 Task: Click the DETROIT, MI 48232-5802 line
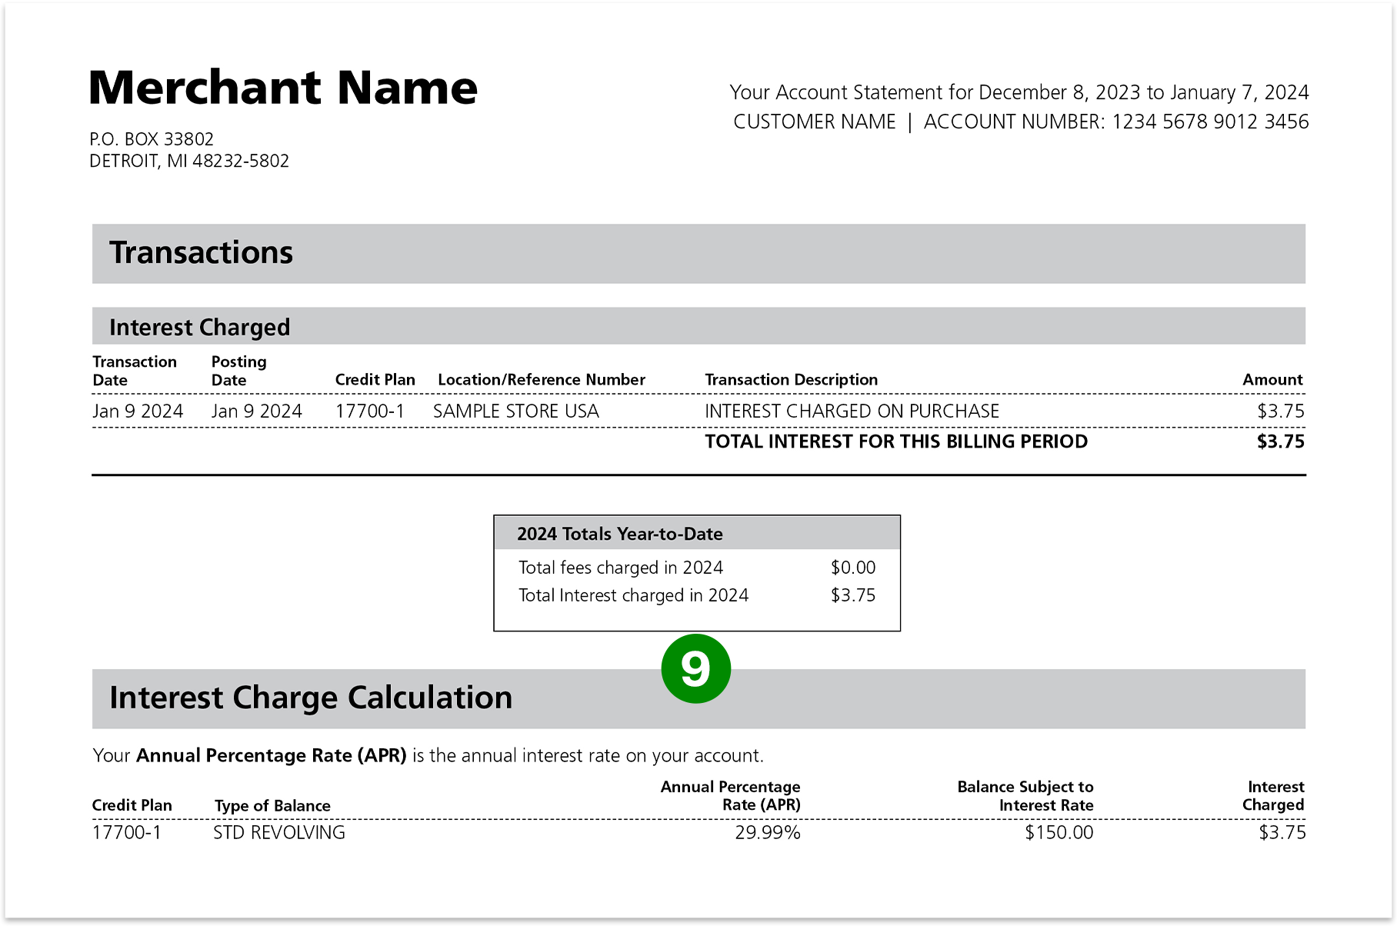pos(189,161)
